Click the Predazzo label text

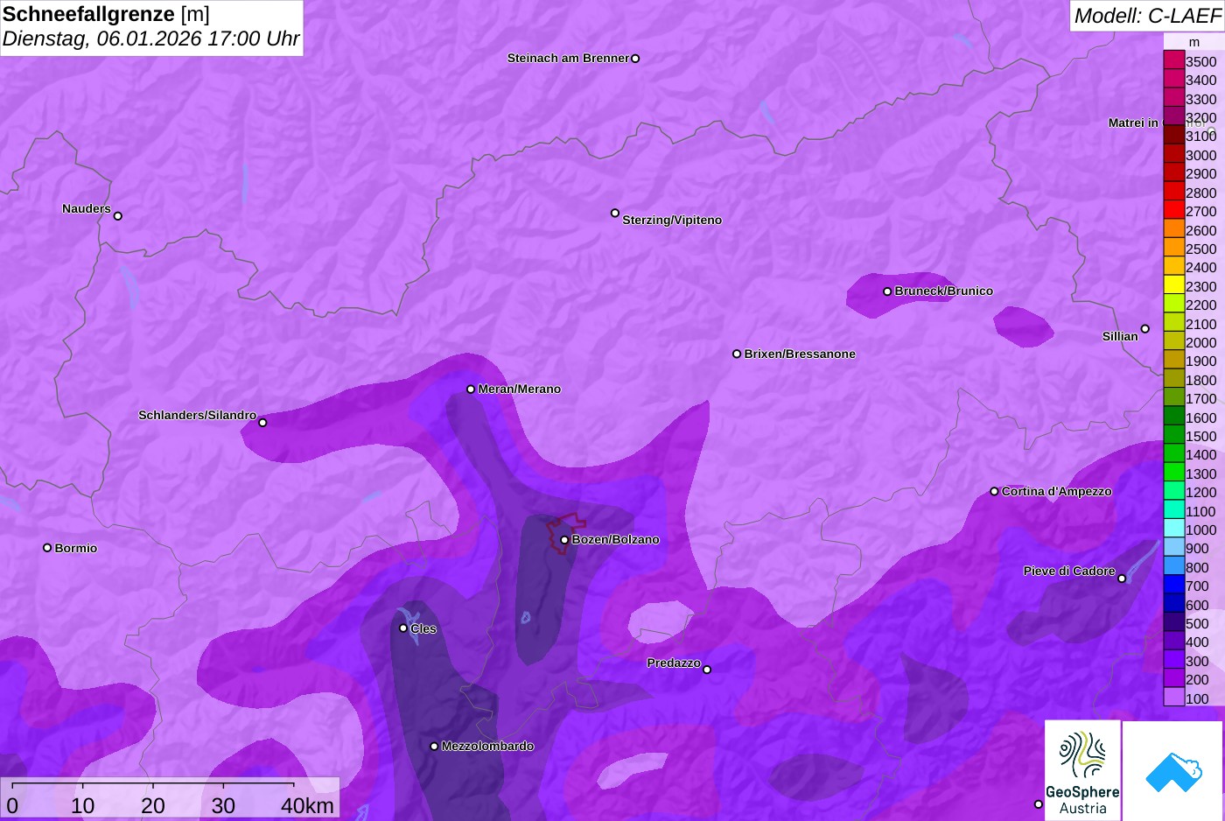pos(674,663)
